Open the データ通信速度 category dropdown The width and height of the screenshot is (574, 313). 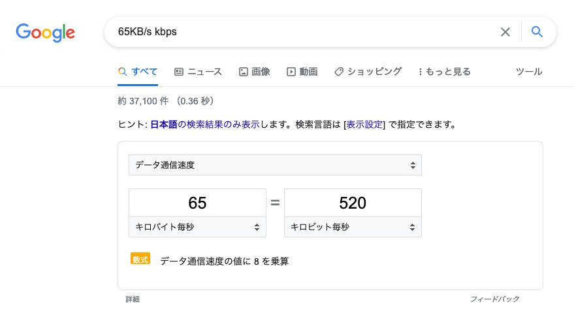(x=275, y=165)
